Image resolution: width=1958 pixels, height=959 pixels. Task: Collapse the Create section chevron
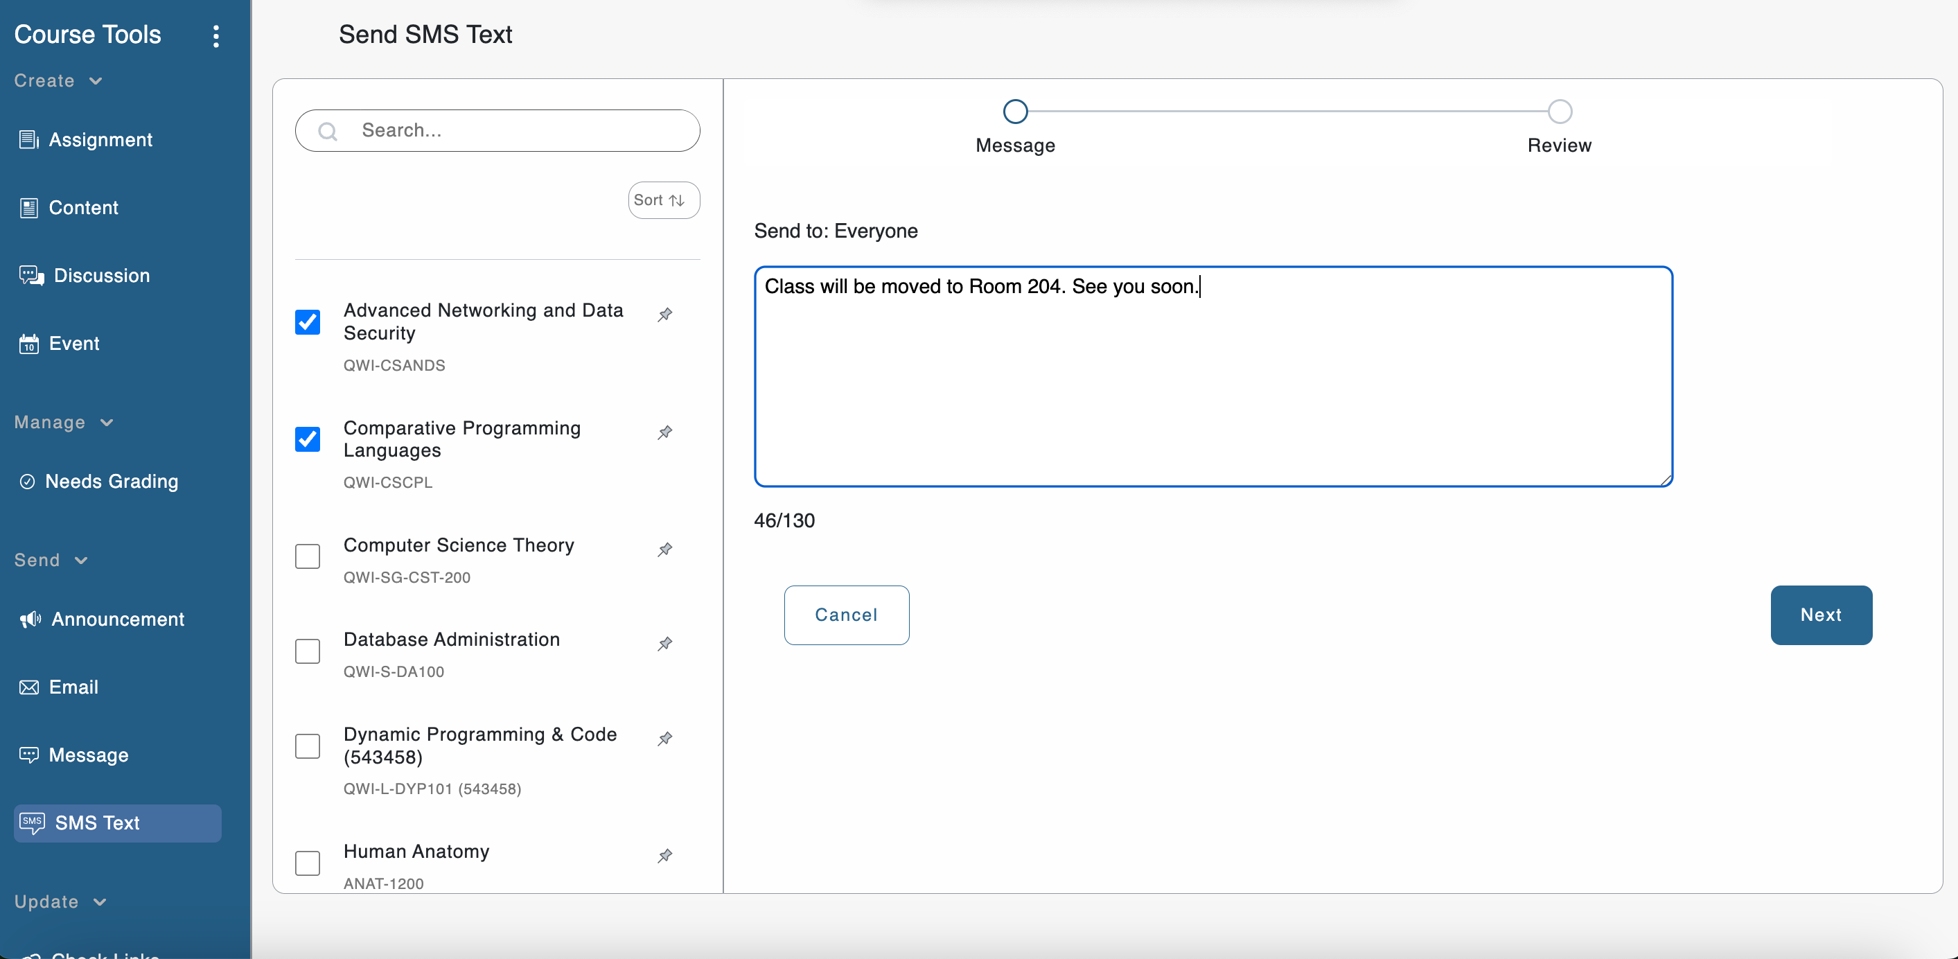pyautogui.click(x=96, y=80)
